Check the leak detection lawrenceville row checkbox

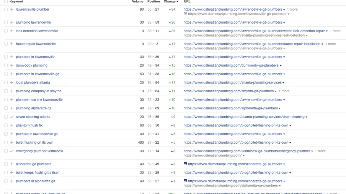click(6, 31)
